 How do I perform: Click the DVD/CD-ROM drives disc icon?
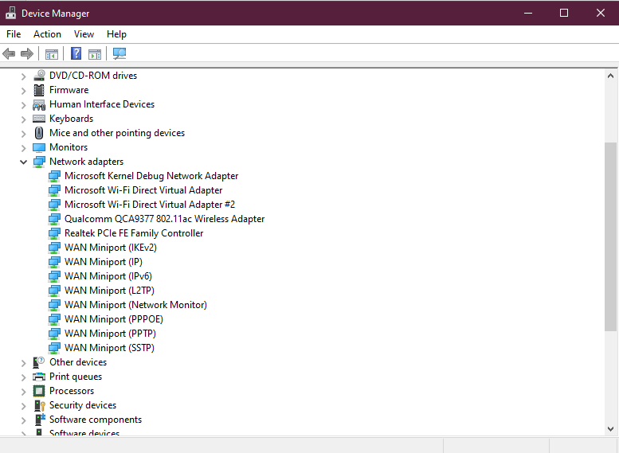pyautogui.click(x=39, y=76)
